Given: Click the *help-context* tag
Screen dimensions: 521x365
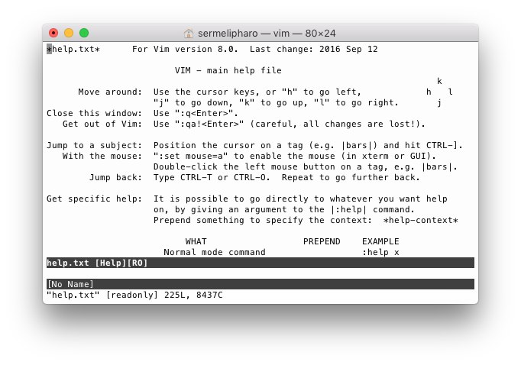Looking at the screenshot, I should click(x=421, y=220).
